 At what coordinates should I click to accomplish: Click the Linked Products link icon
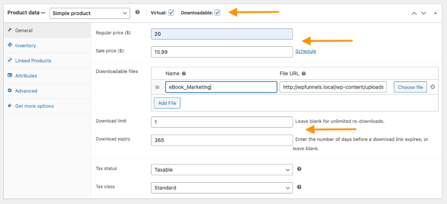point(10,60)
